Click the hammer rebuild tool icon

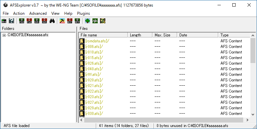[62, 21]
